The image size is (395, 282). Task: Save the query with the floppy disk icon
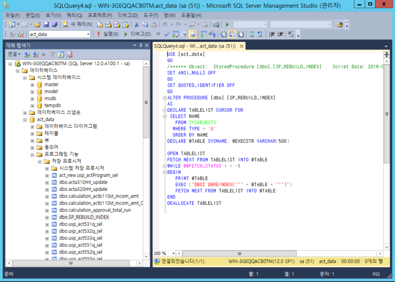[46, 24]
